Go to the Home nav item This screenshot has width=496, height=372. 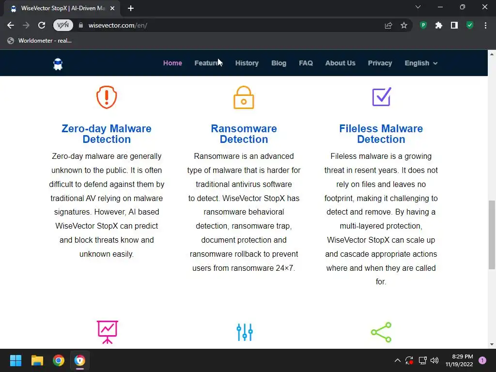click(x=172, y=63)
